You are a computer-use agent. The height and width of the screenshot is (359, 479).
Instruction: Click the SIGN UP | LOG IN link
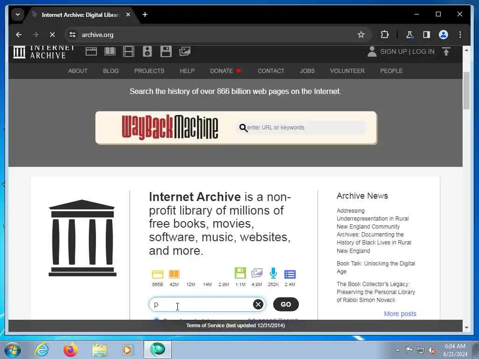tap(407, 51)
